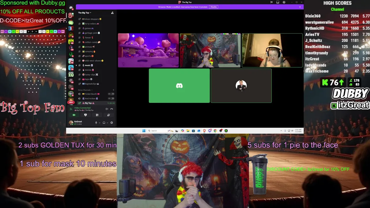Mute the microphone in user panel

coord(96,122)
